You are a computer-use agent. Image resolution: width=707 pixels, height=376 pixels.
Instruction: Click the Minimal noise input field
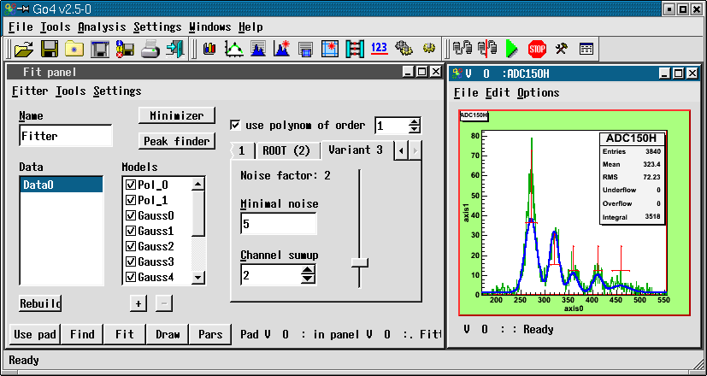click(278, 225)
